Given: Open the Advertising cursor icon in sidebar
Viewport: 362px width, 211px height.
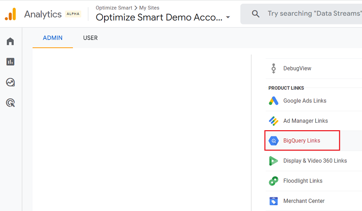Looking at the screenshot, I should click(x=10, y=103).
